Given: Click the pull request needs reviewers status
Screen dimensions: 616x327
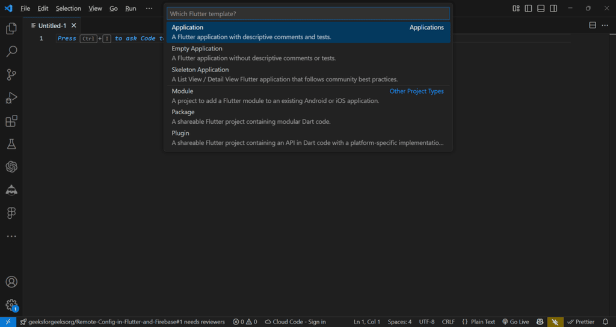Looking at the screenshot, I should 123,322.
